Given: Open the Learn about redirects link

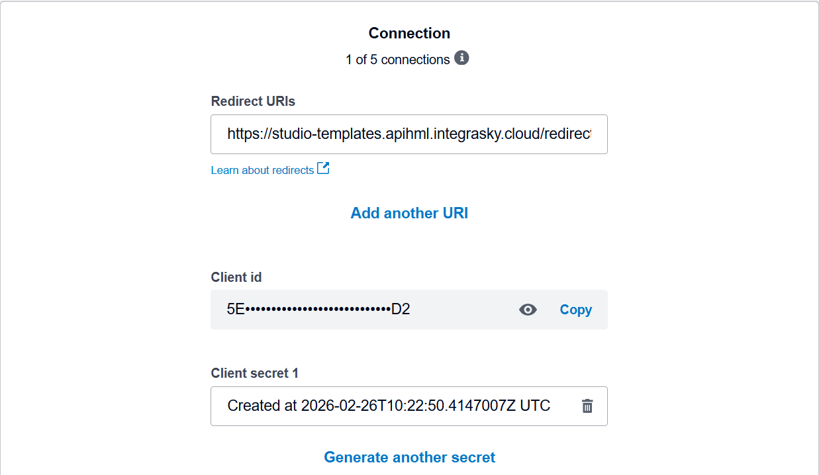Looking at the screenshot, I should pyautogui.click(x=262, y=171).
